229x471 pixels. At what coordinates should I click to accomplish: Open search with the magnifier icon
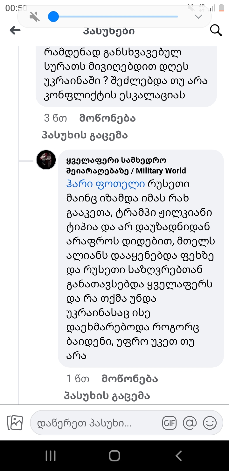[x=216, y=31]
